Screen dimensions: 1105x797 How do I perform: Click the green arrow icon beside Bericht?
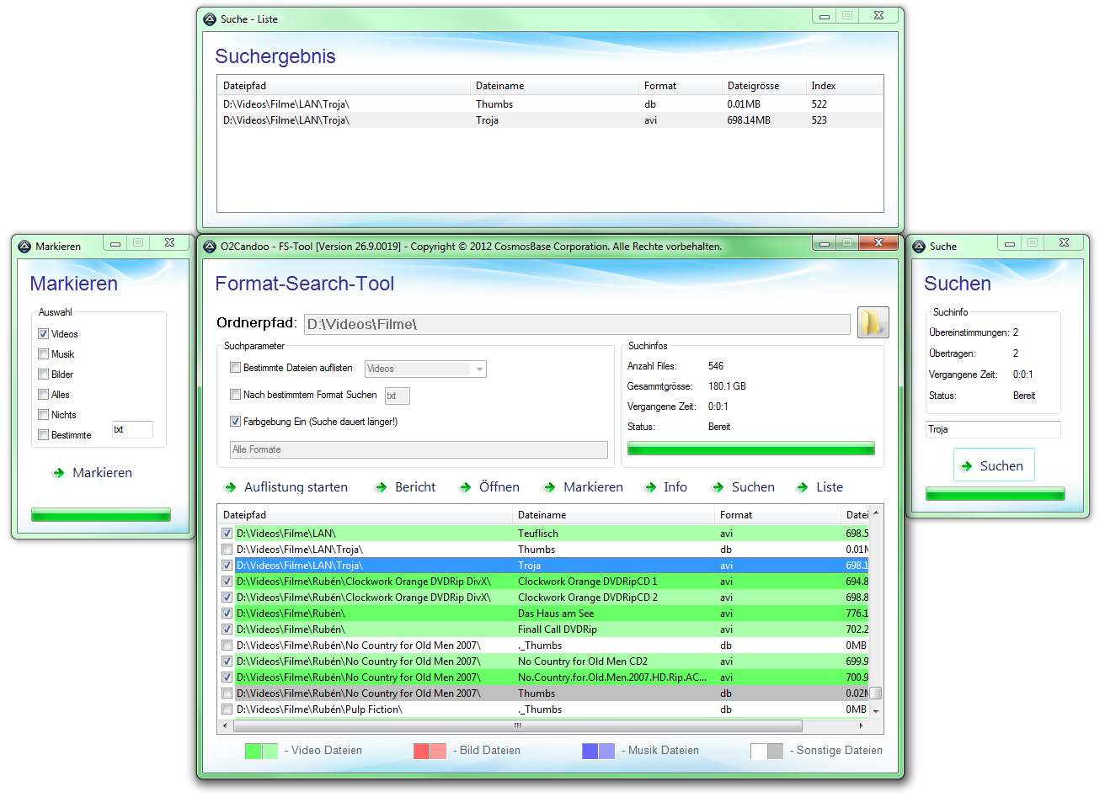tap(382, 487)
